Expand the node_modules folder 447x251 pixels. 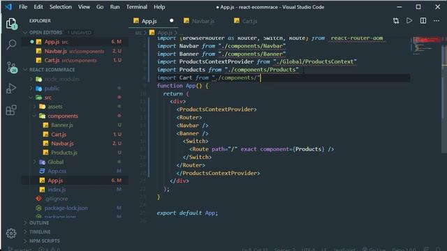[x=62, y=79]
